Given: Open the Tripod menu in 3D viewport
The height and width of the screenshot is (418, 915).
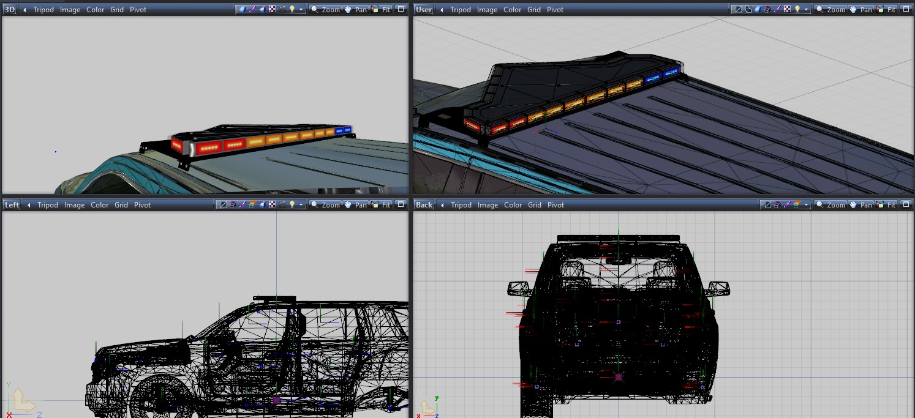Looking at the screenshot, I should point(43,10).
